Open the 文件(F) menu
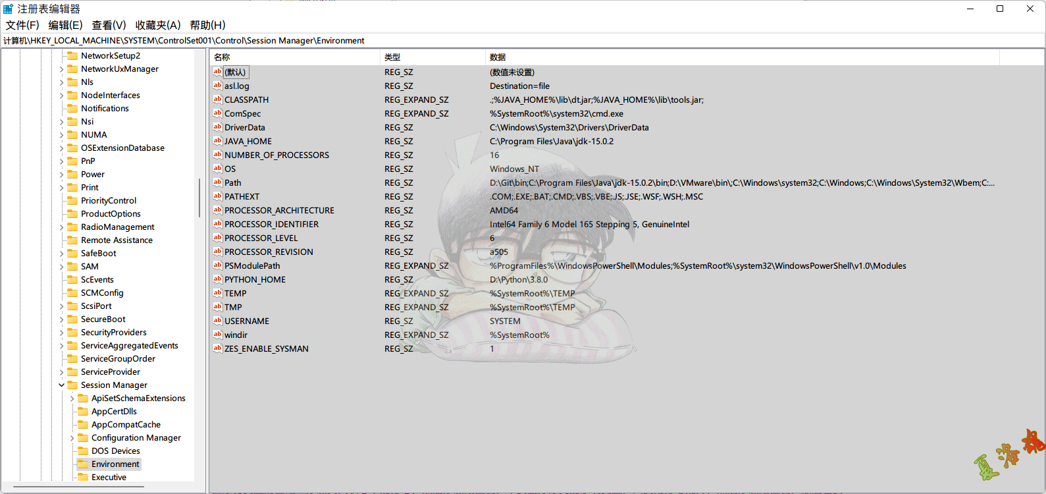The width and height of the screenshot is (1046, 494). pos(22,25)
